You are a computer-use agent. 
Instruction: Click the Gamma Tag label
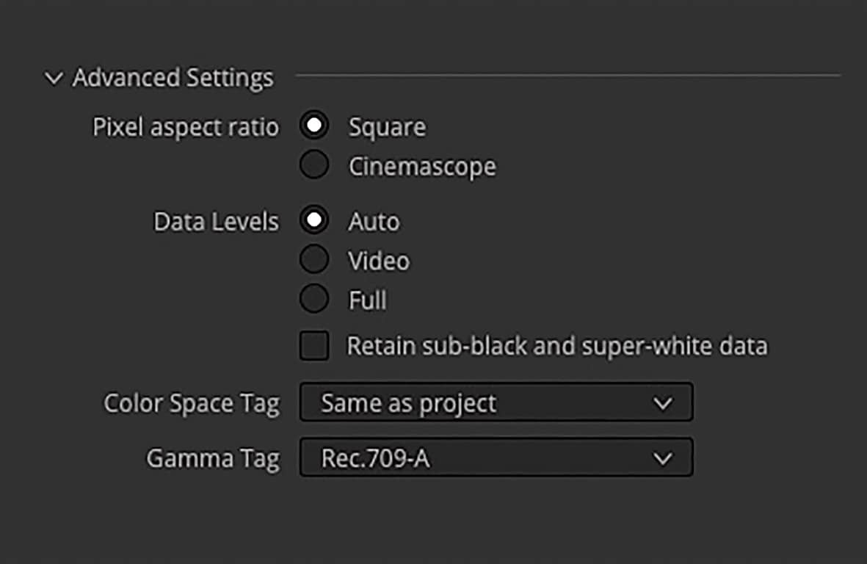213,457
